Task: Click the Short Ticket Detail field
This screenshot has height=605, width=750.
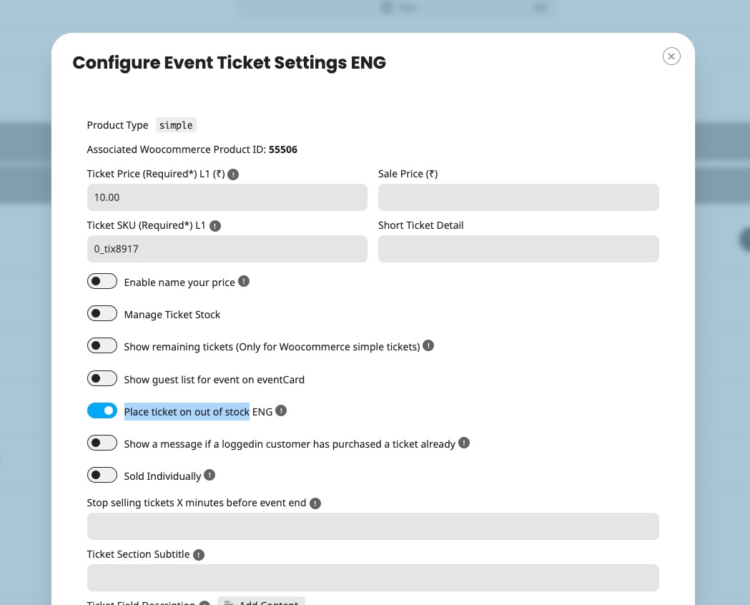Action: click(x=518, y=249)
